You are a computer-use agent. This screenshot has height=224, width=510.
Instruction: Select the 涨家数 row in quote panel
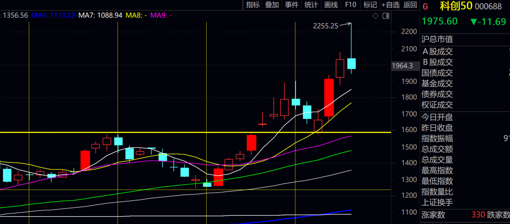pos(465,215)
